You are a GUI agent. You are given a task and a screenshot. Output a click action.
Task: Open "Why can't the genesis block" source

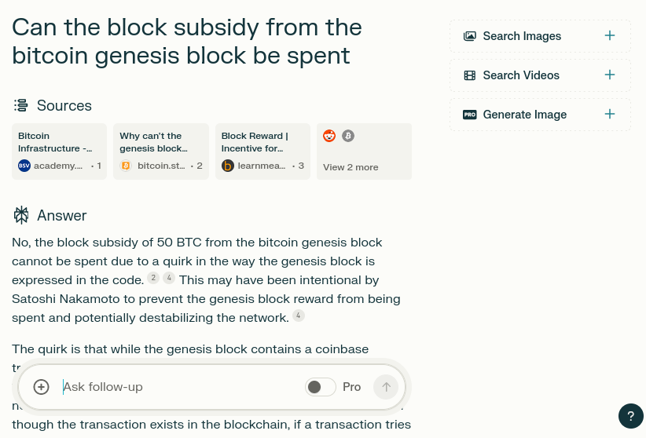tap(161, 151)
